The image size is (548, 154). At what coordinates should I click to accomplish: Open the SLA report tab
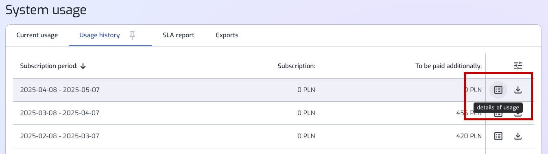point(179,35)
